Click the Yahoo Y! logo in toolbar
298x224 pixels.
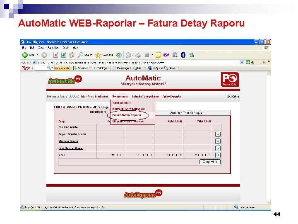pos(26,68)
